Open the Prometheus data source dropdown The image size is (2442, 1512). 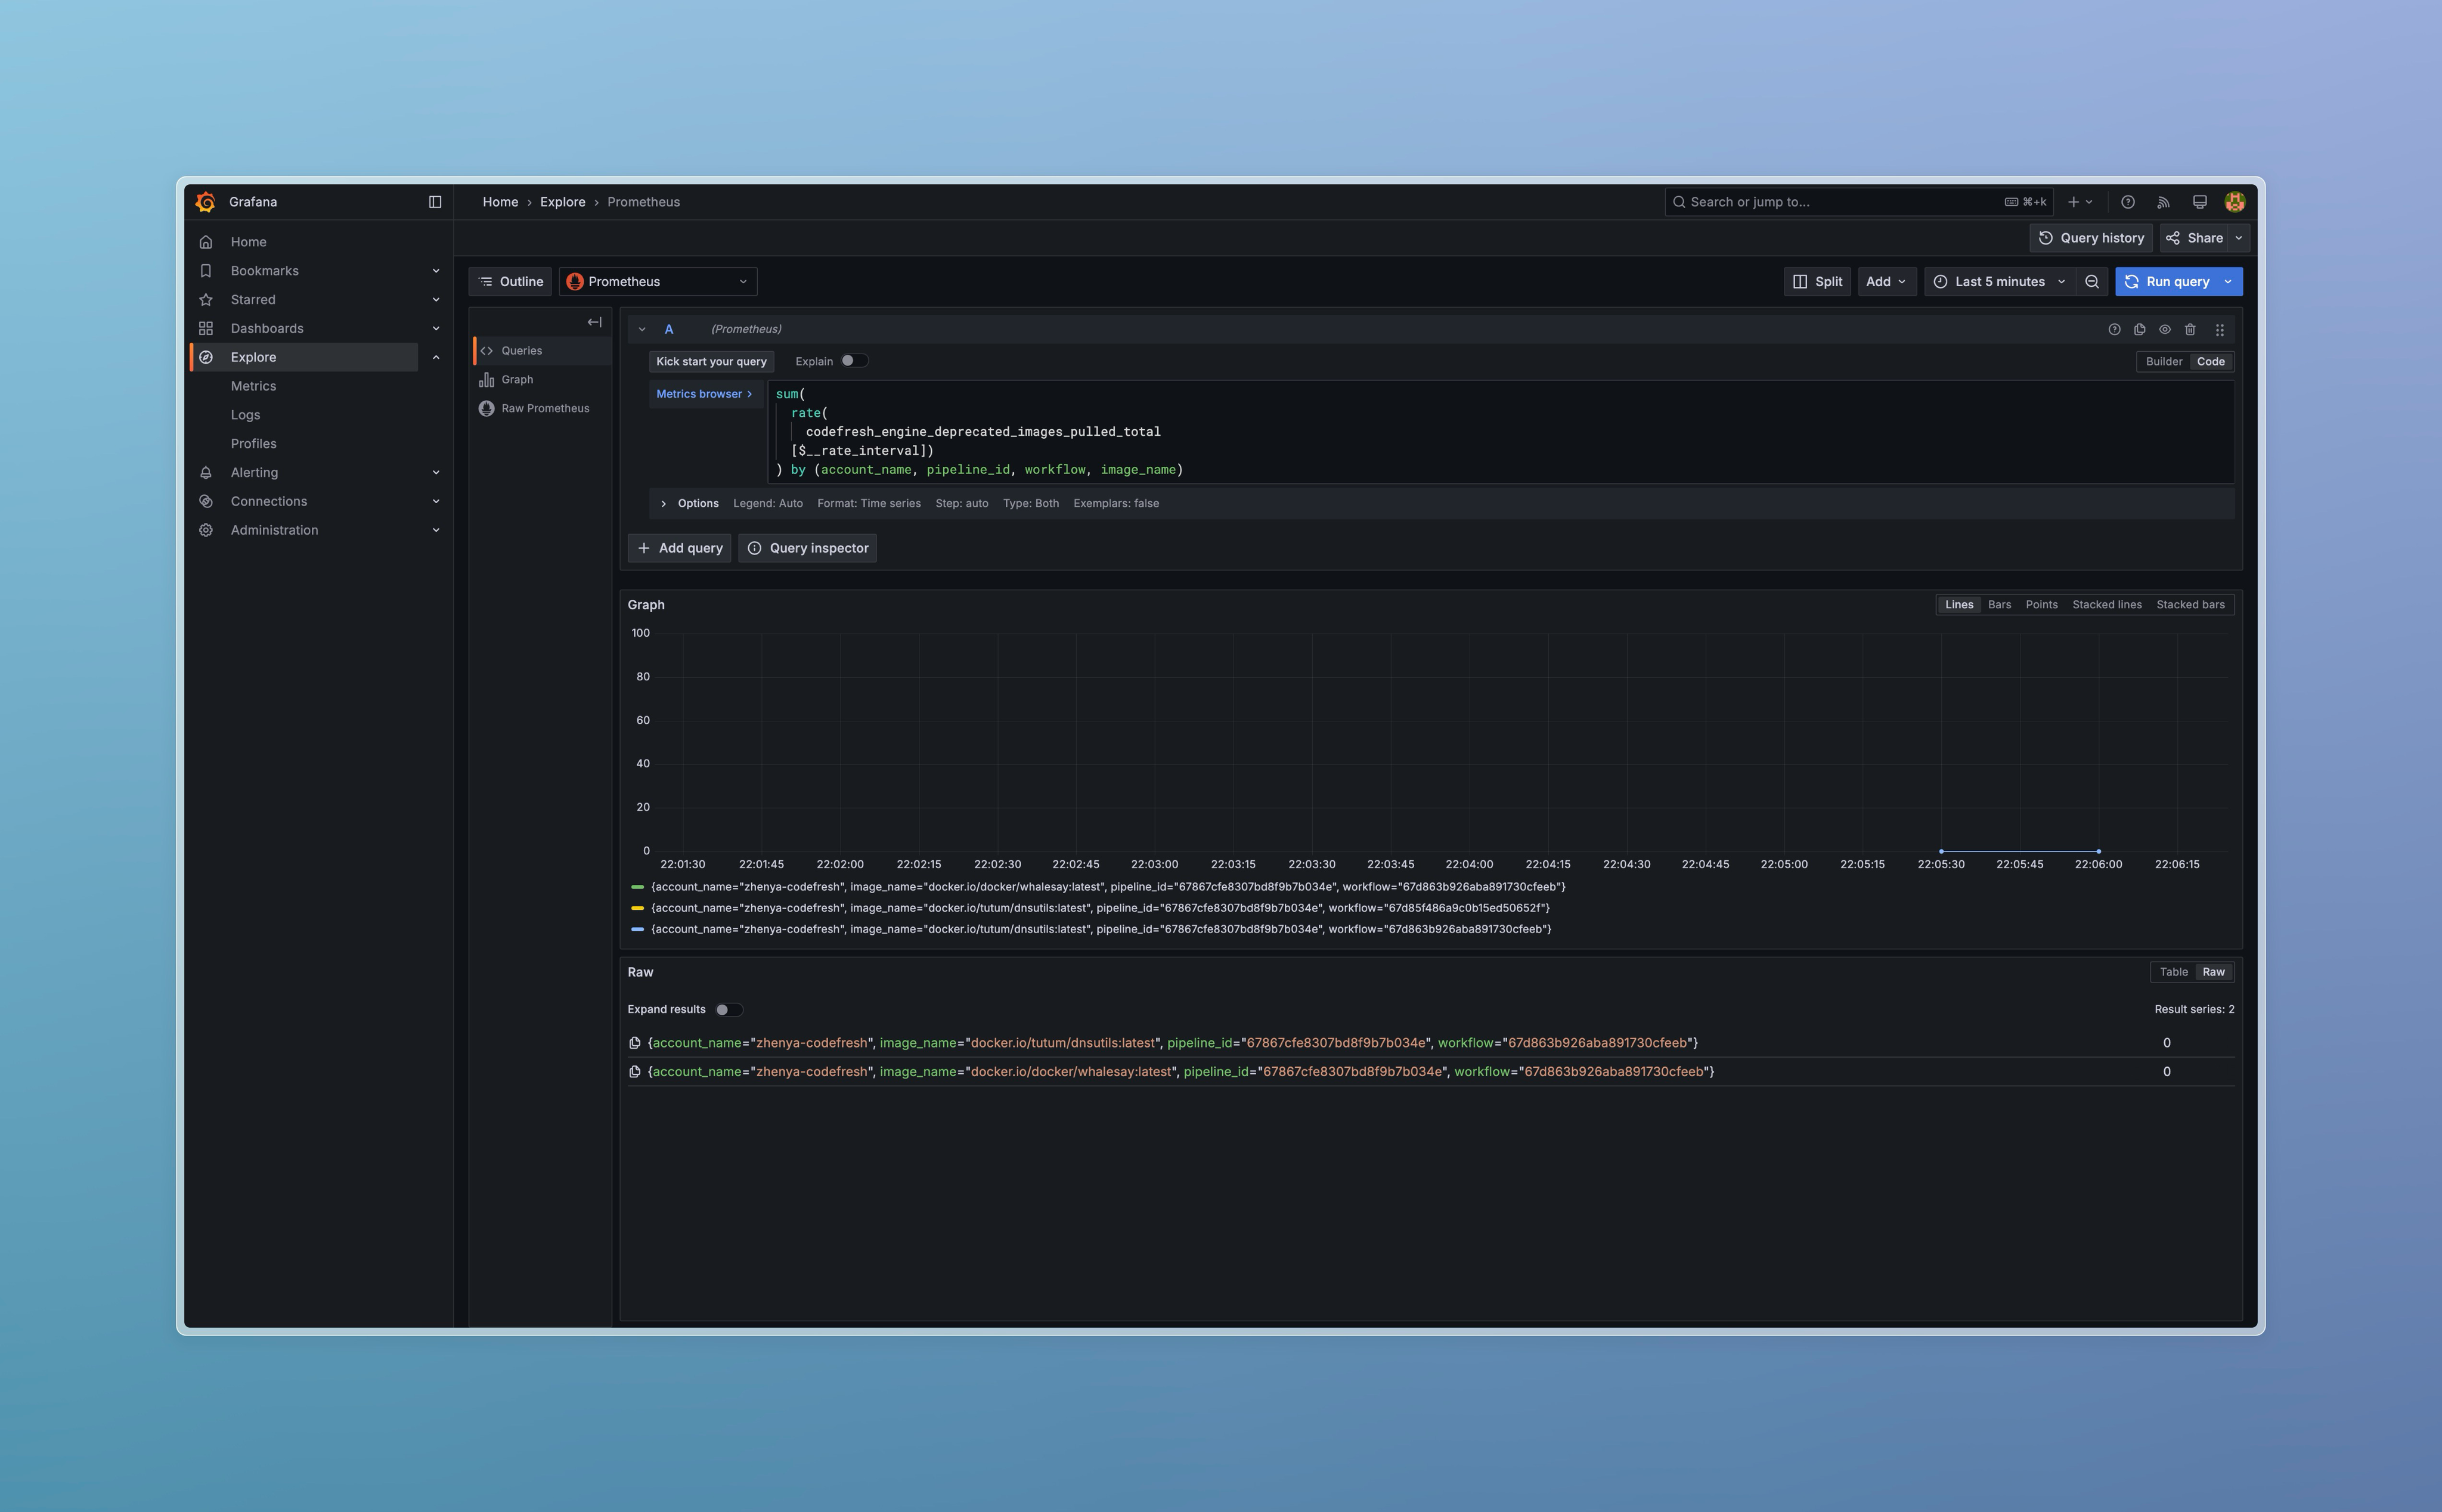(657, 282)
